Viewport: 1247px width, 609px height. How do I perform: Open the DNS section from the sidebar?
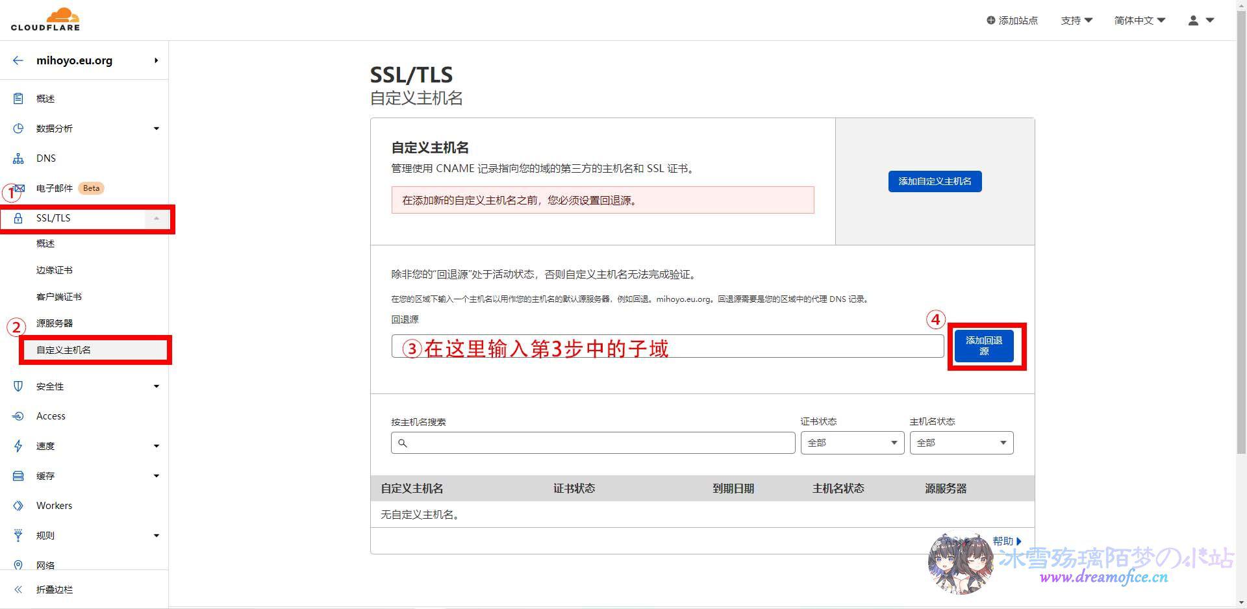pos(45,158)
